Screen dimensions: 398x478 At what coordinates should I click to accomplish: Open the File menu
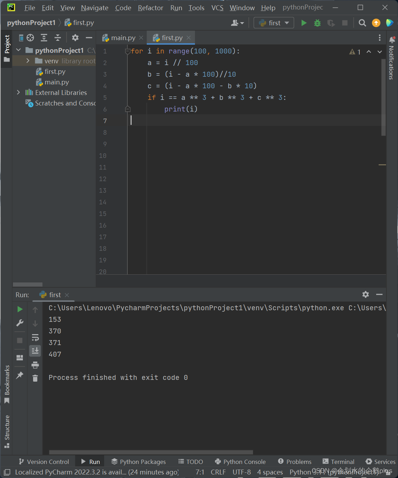pyautogui.click(x=30, y=8)
